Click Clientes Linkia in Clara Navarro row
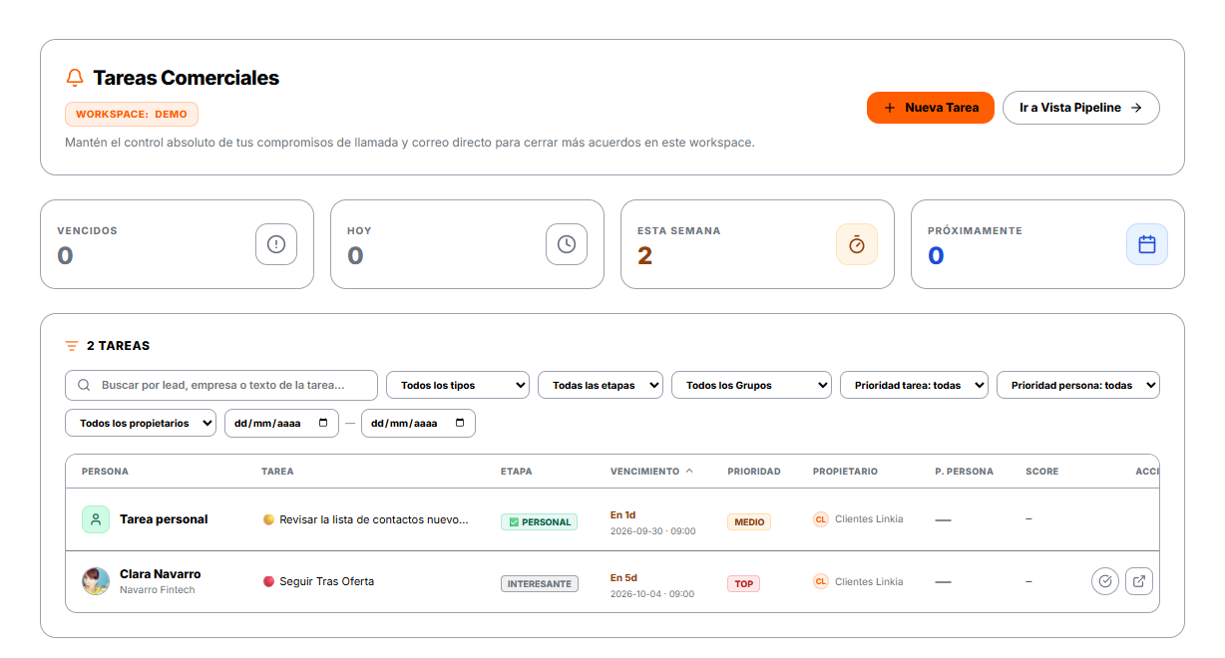The height and width of the screenshot is (658, 1225). 869,581
